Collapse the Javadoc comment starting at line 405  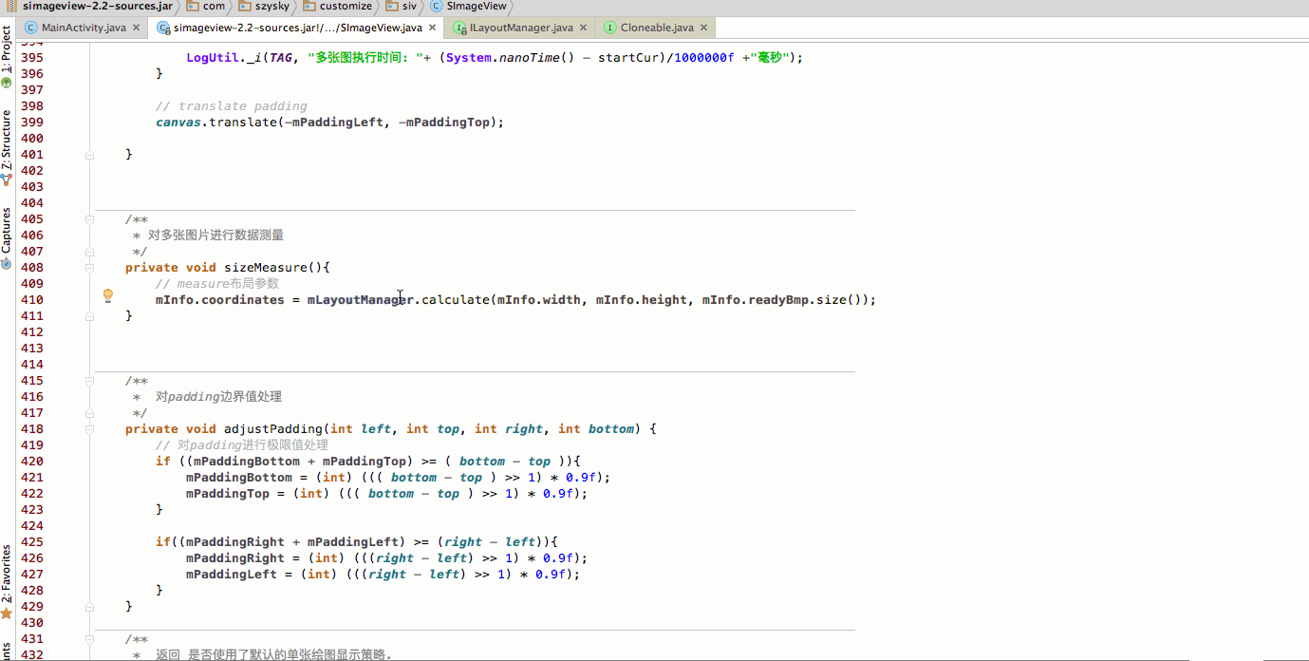pos(90,218)
